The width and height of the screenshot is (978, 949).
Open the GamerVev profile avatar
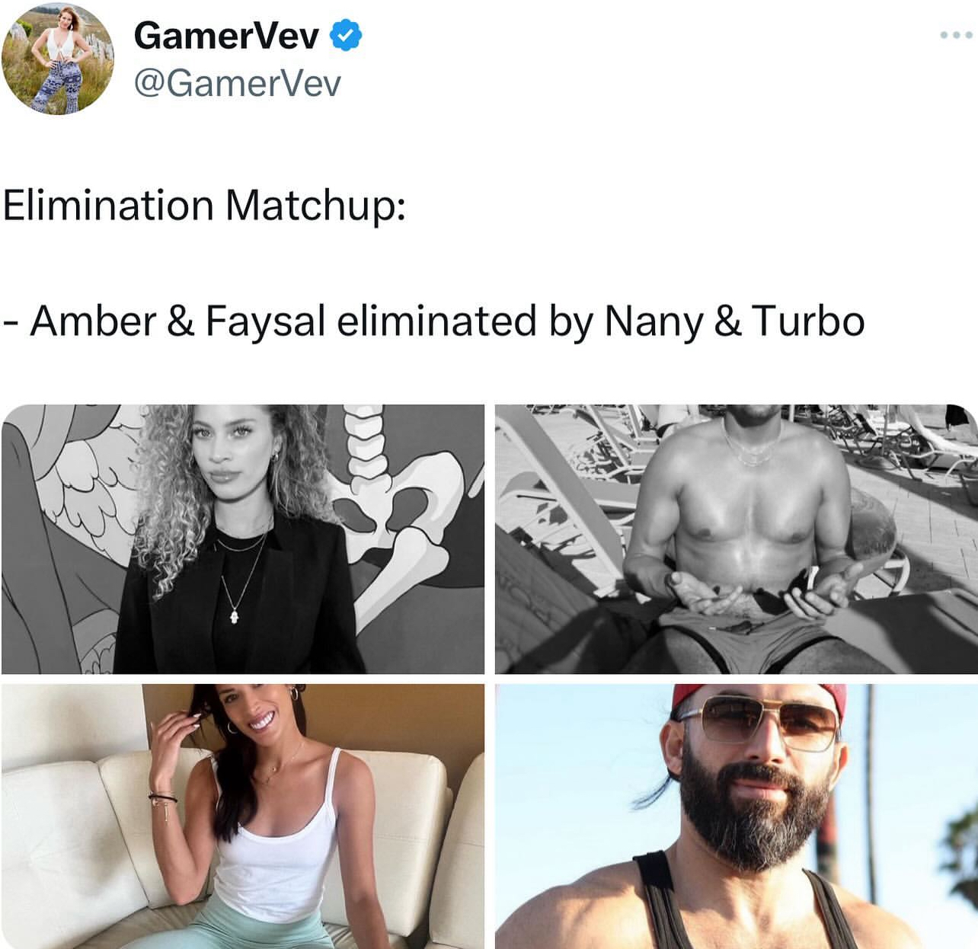[58, 59]
